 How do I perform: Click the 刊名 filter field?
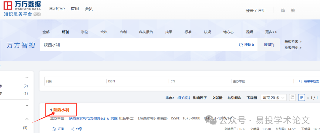75,81
